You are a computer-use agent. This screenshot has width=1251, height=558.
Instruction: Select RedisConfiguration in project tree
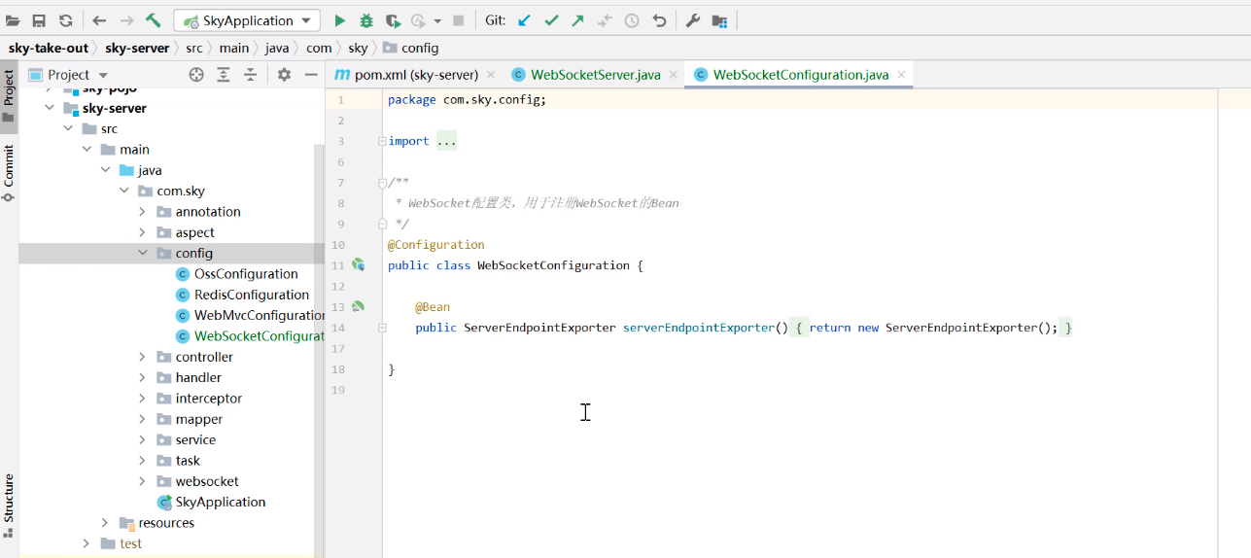[x=252, y=295]
